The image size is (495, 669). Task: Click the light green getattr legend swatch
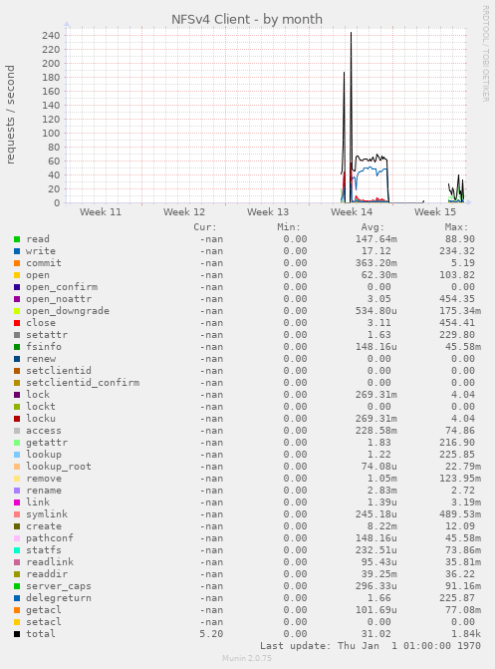[x=17, y=443]
